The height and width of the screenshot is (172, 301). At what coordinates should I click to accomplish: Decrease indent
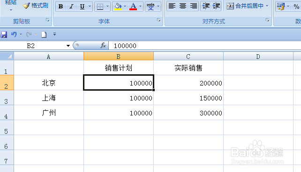pos(206,6)
